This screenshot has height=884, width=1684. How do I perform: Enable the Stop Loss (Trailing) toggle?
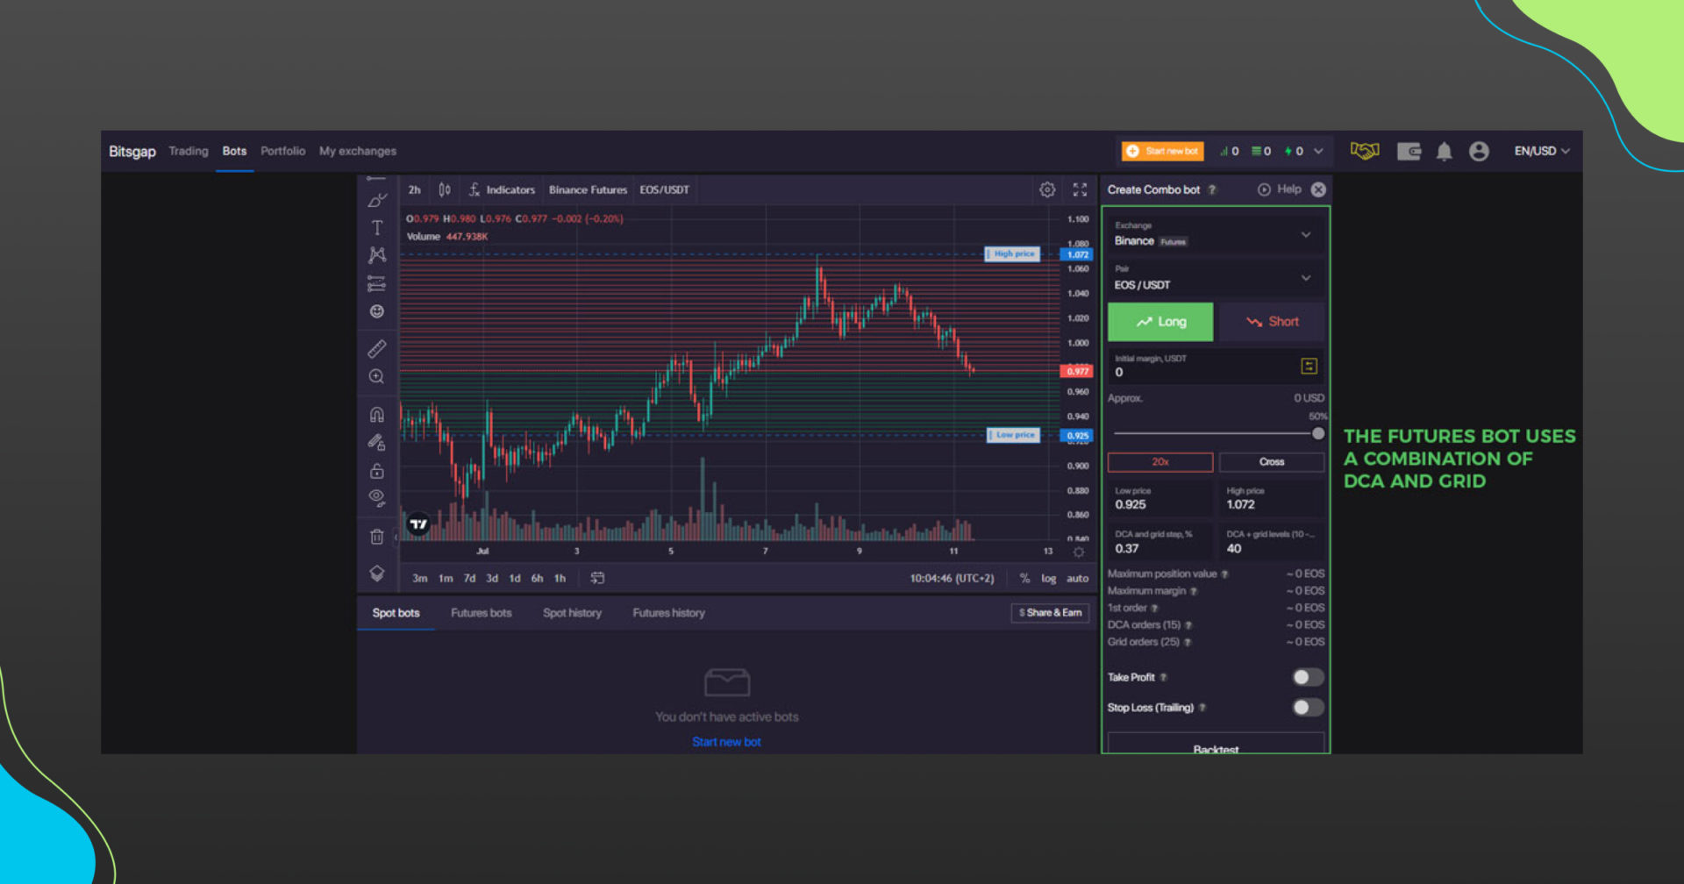1307,708
